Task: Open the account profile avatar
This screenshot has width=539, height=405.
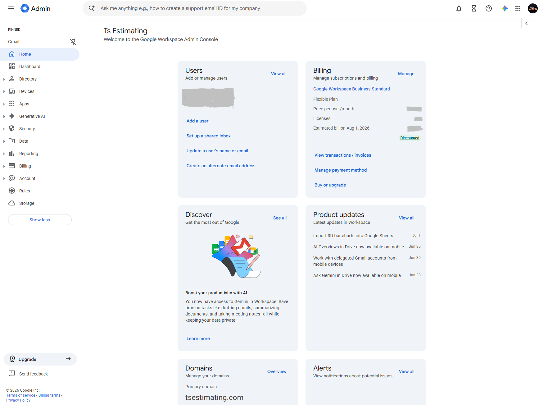Action: coord(533,8)
